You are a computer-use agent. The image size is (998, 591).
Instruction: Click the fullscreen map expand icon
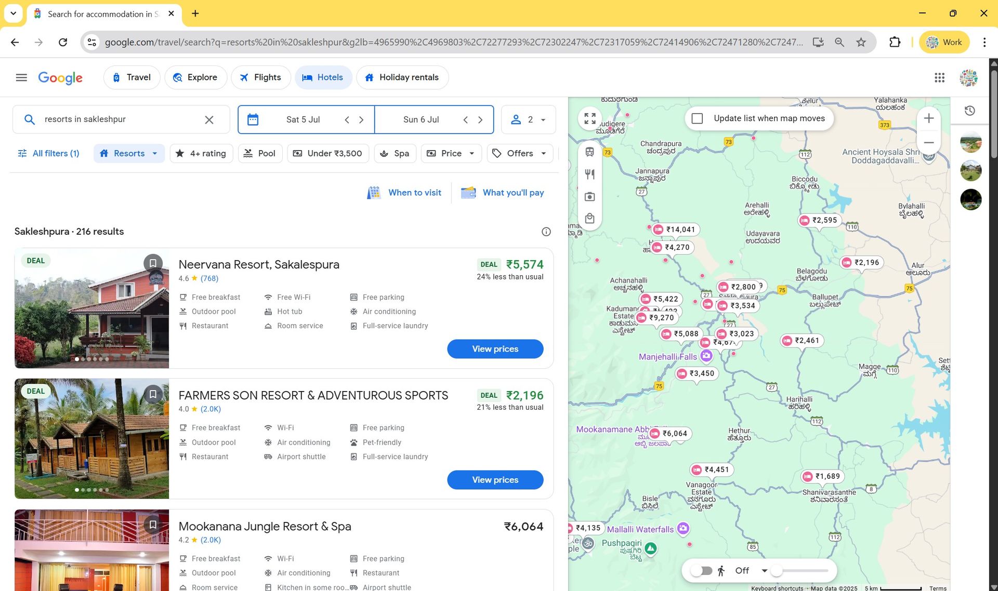(x=590, y=119)
